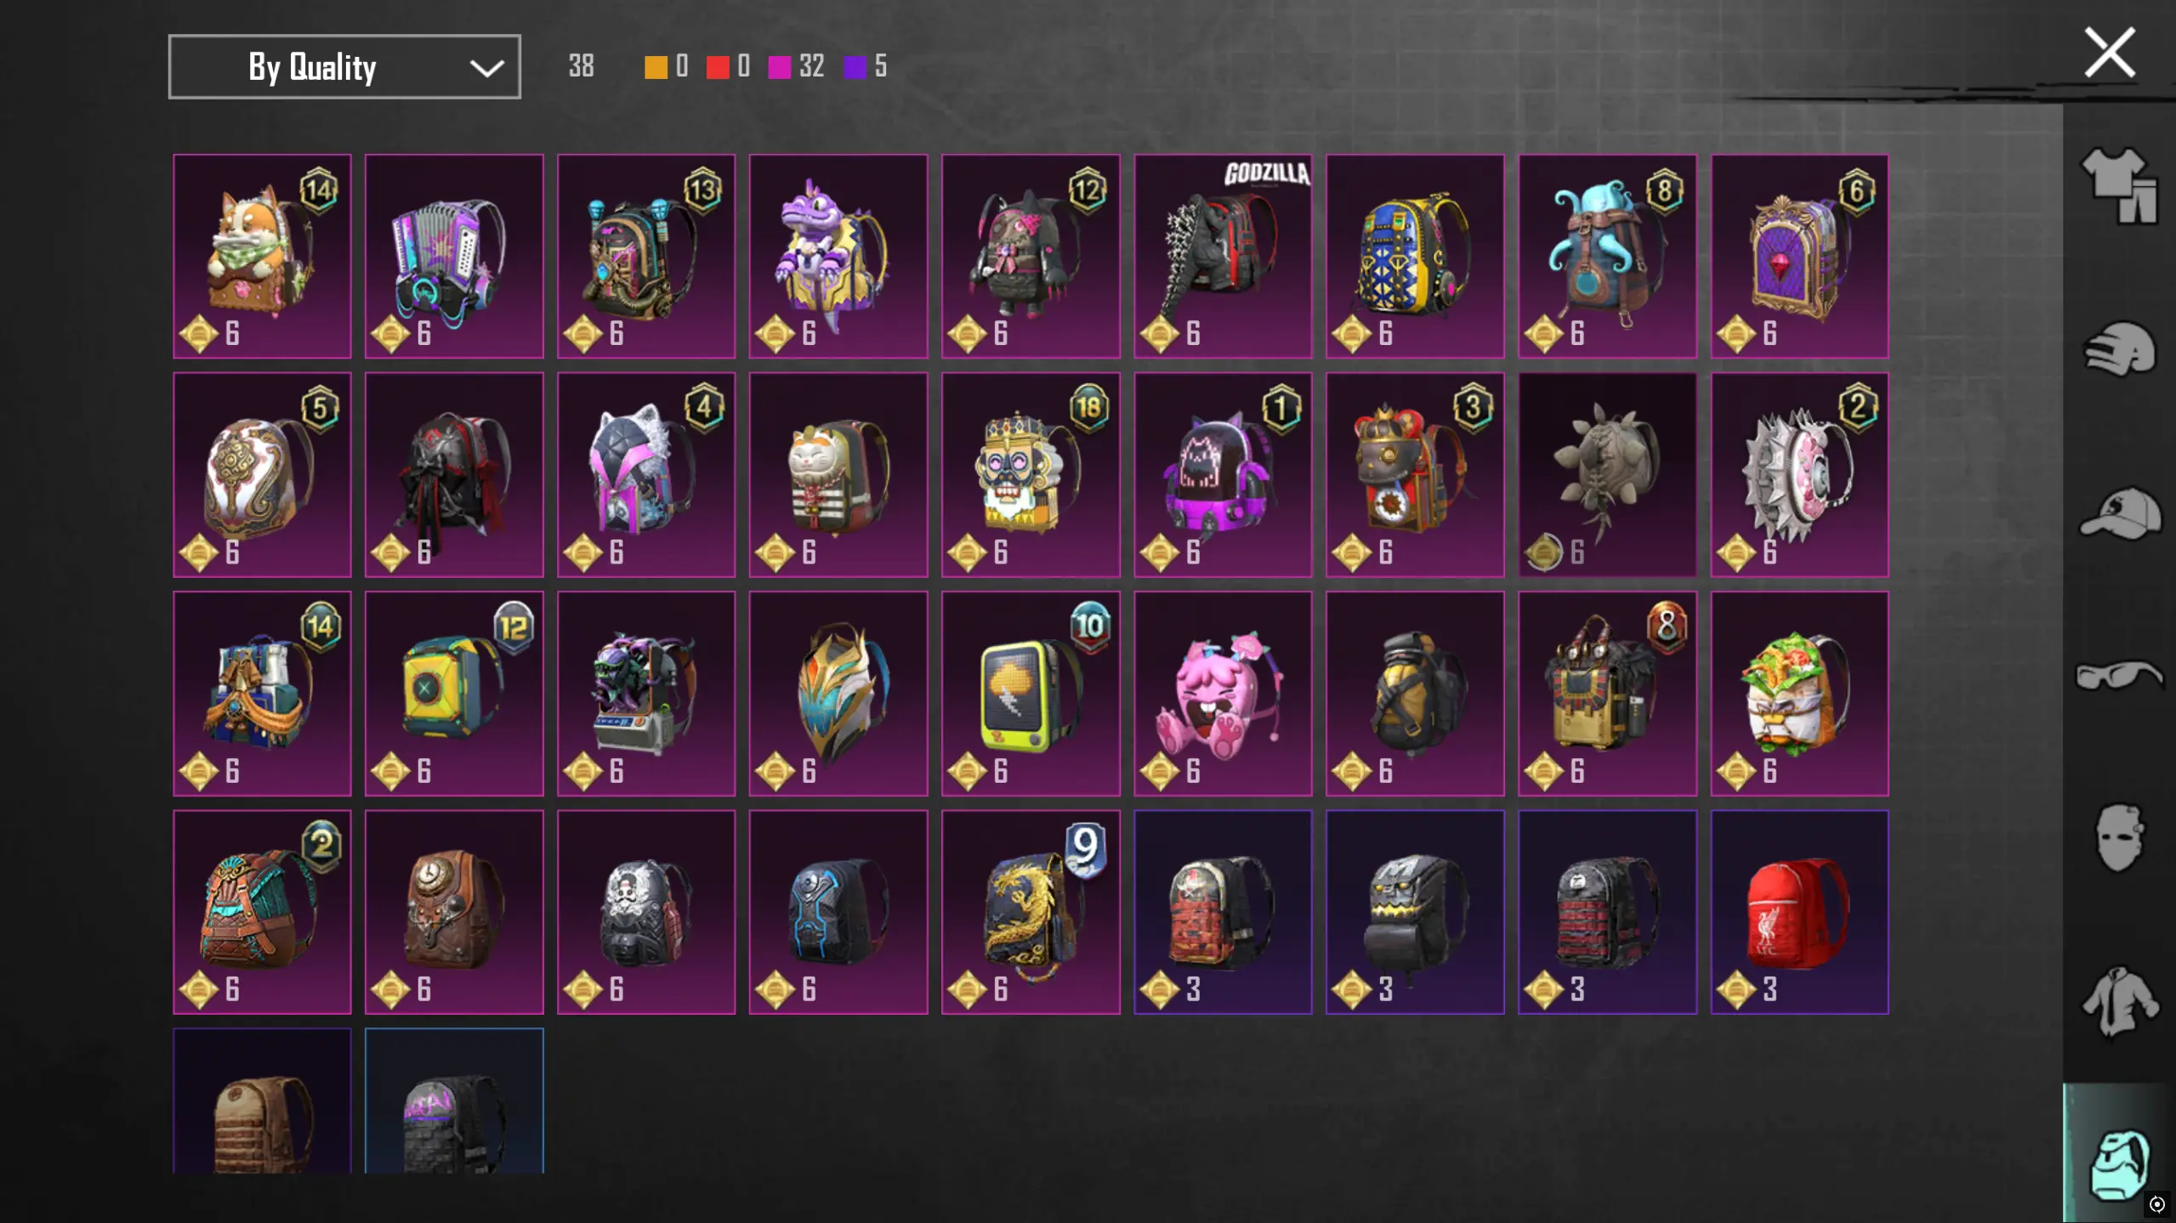Select the corgi dog backpack item
Image resolution: width=2176 pixels, height=1223 pixels.
(x=262, y=256)
